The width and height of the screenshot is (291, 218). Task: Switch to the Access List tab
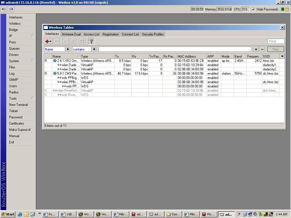(x=92, y=34)
